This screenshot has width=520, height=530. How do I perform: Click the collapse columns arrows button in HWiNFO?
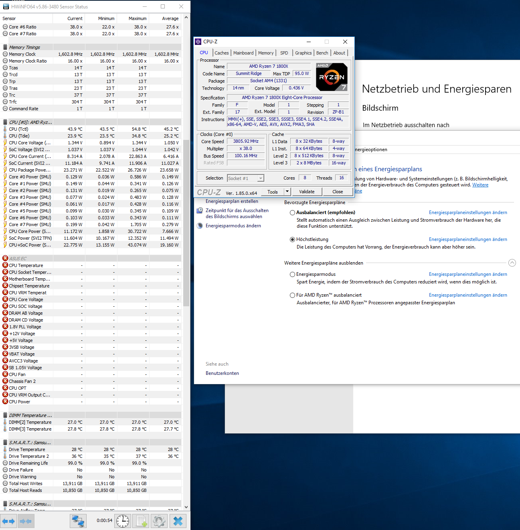point(26,521)
